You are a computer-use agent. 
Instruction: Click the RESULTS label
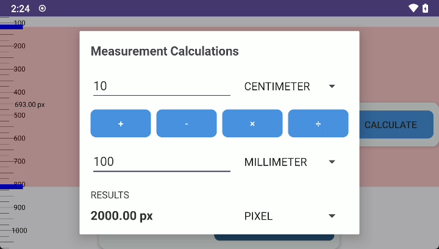[110, 195]
